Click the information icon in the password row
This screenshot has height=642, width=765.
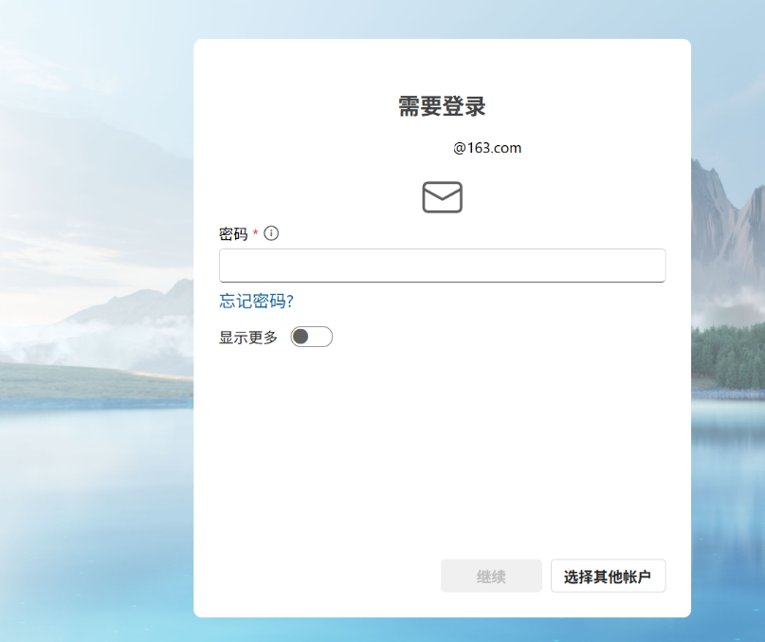coord(271,233)
